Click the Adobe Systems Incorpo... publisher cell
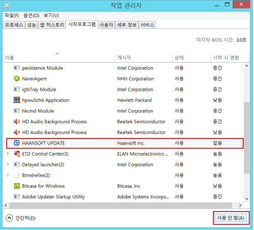This screenshot has height=230, width=254. pyautogui.click(x=143, y=197)
